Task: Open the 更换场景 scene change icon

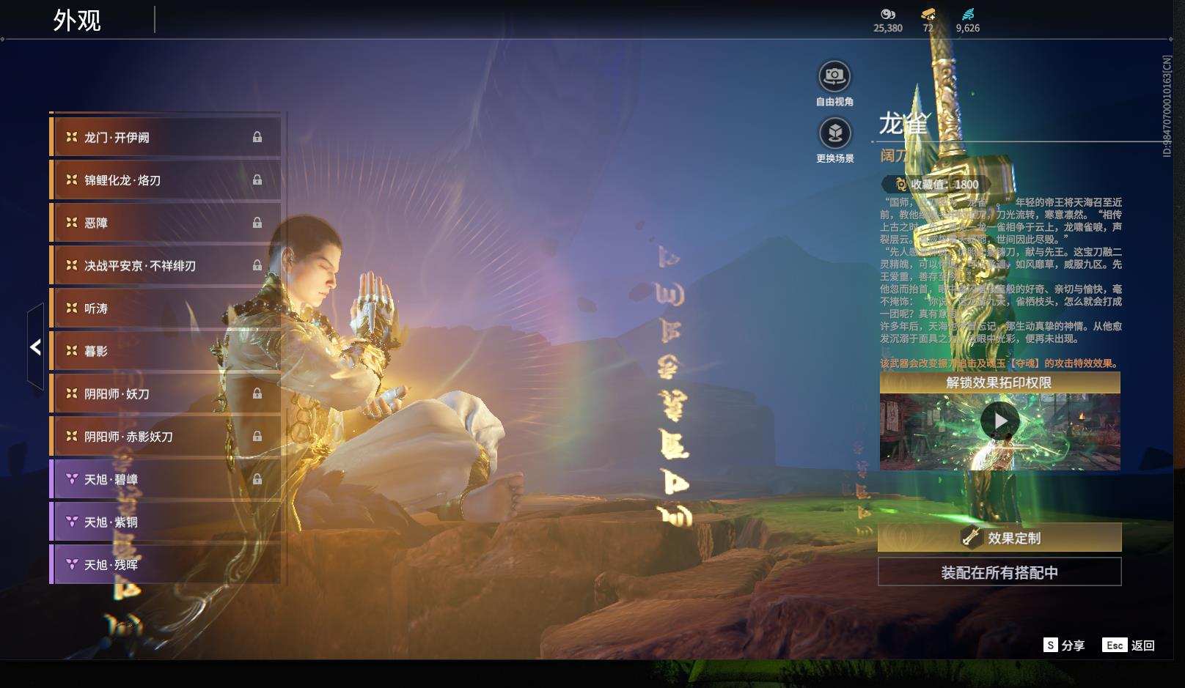Action: coord(834,133)
